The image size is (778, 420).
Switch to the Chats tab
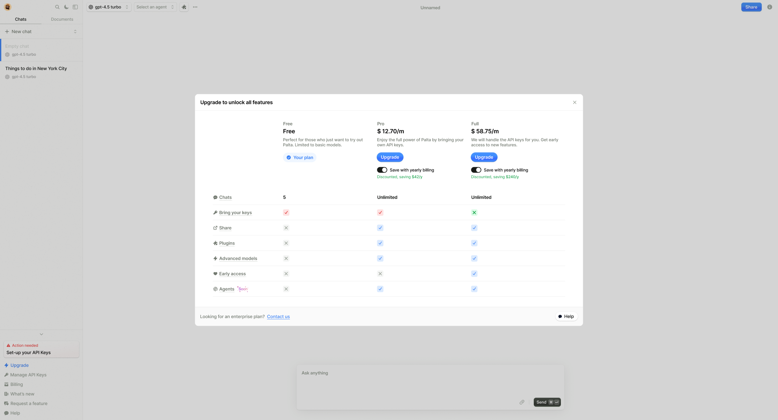point(21,19)
